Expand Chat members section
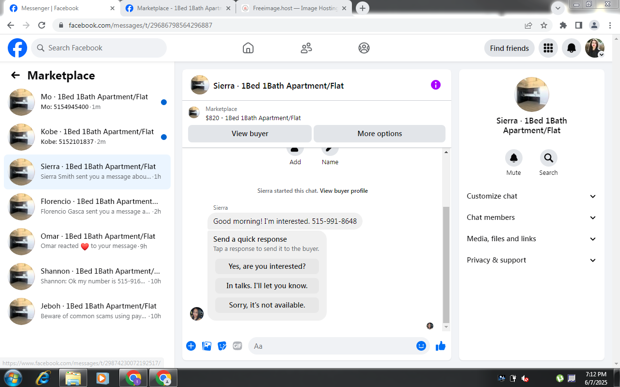The height and width of the screenshot is (387, 620). (532, 217)
